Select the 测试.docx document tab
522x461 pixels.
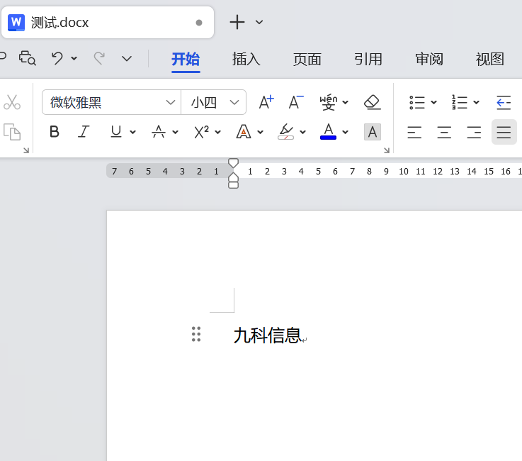tap(60, 22)
